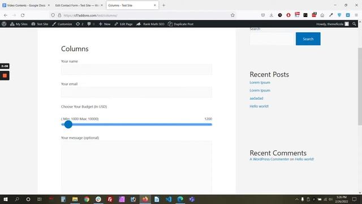Open Task View on the taskbar
The width and height of the screenshot is (362, 204).
[x=39, y=199]
